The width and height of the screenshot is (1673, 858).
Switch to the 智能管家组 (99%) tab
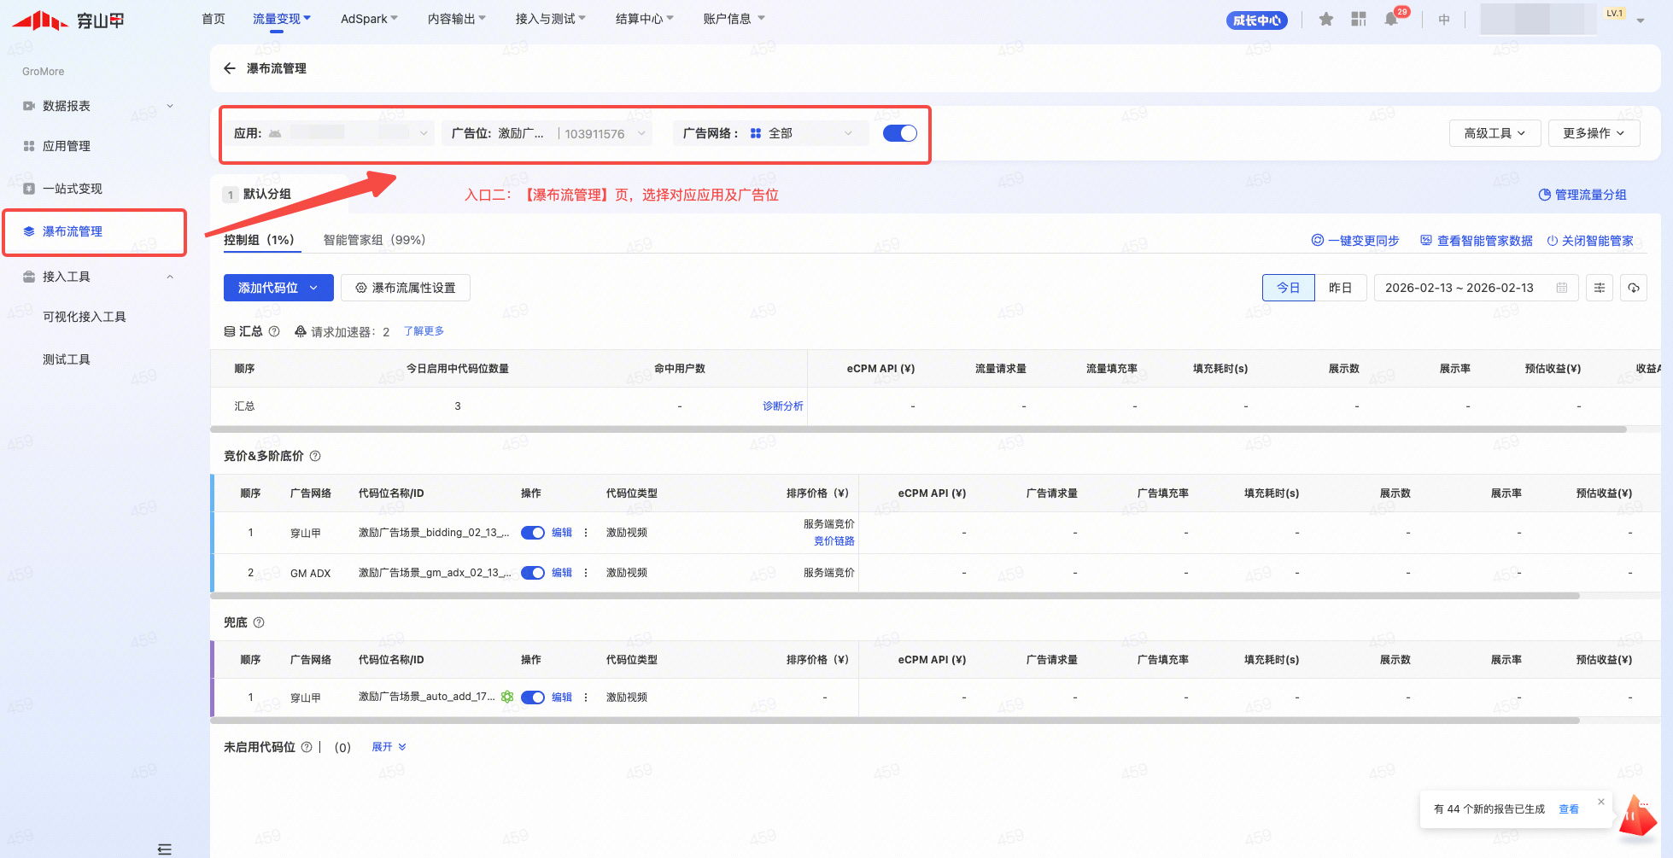[x=374, y=240]
